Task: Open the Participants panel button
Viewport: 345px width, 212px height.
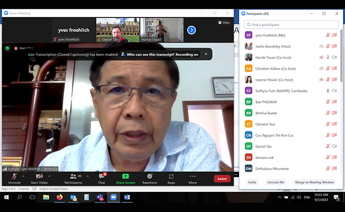Action: click(x=73, y=179)
